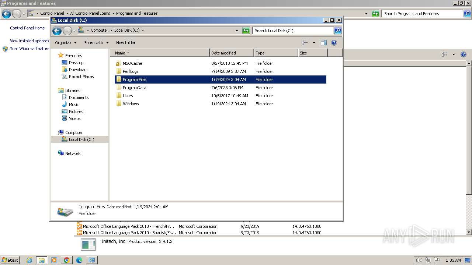The width and height of the screenshot is (472, 265).
Task: Click the search magnifier in Local Disk window
Action: [x=338, y=31]
